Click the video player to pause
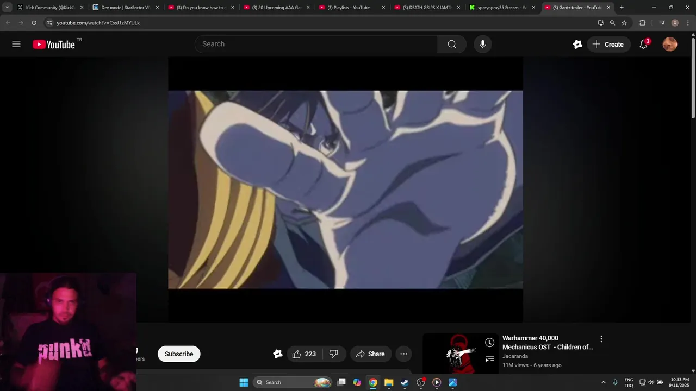 click(x=345, y=190)
